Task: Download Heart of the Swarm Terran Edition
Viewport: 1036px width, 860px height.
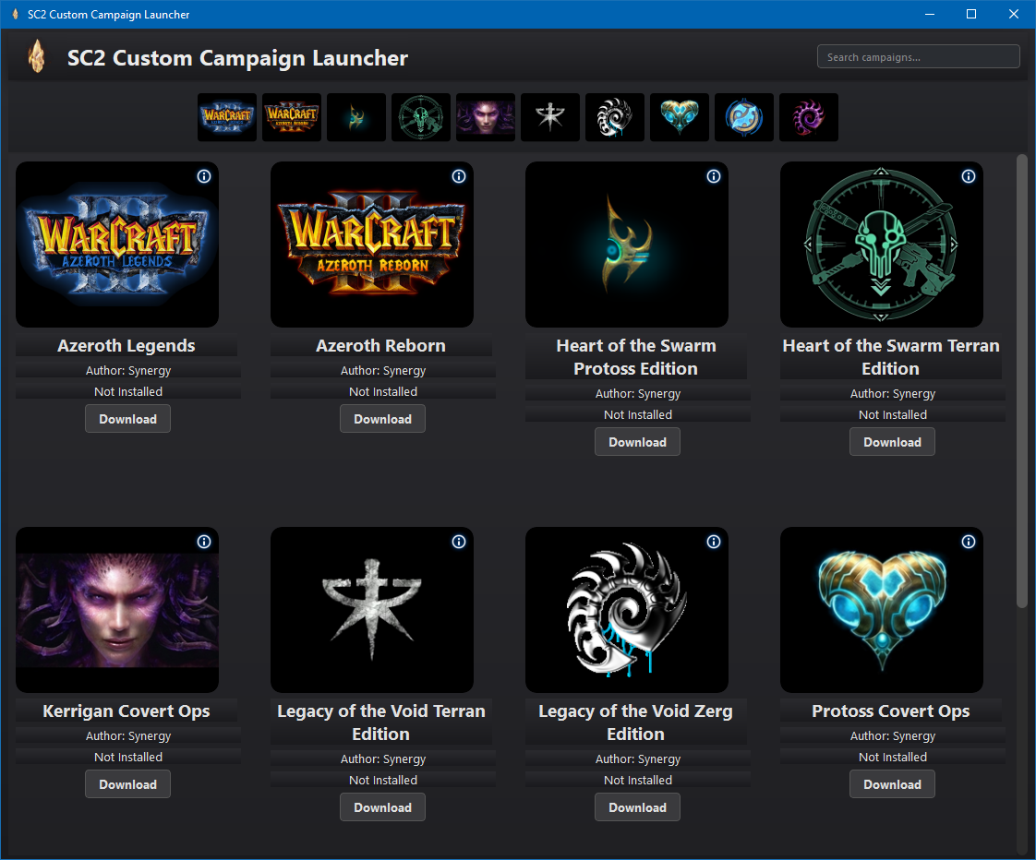Action: click(892, 442)
